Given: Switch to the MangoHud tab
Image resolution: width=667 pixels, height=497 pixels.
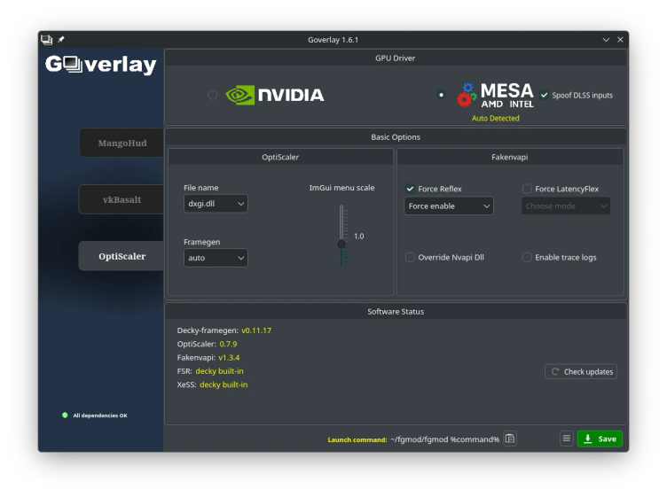Looking at the screenshot, I should [x=122, y=143].
